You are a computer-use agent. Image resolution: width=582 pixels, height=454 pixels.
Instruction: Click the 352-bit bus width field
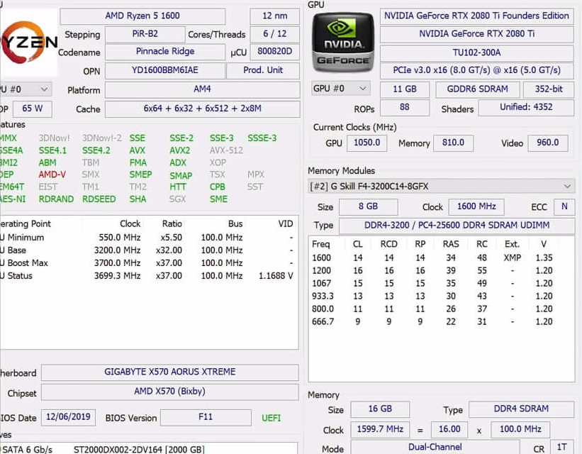point(549,89)
